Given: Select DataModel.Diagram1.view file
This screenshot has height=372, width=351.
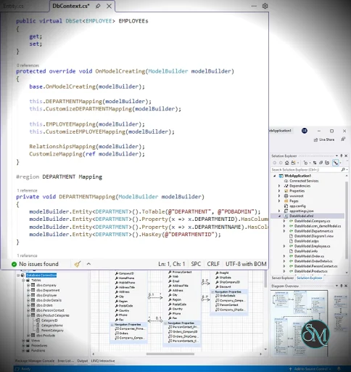Looking at the screenshot, I should point(314,236).
